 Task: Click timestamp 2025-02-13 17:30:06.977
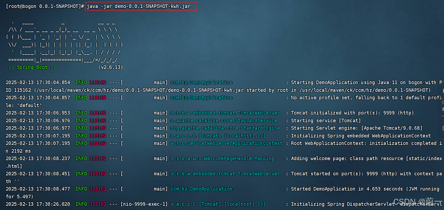click(38, 128)
